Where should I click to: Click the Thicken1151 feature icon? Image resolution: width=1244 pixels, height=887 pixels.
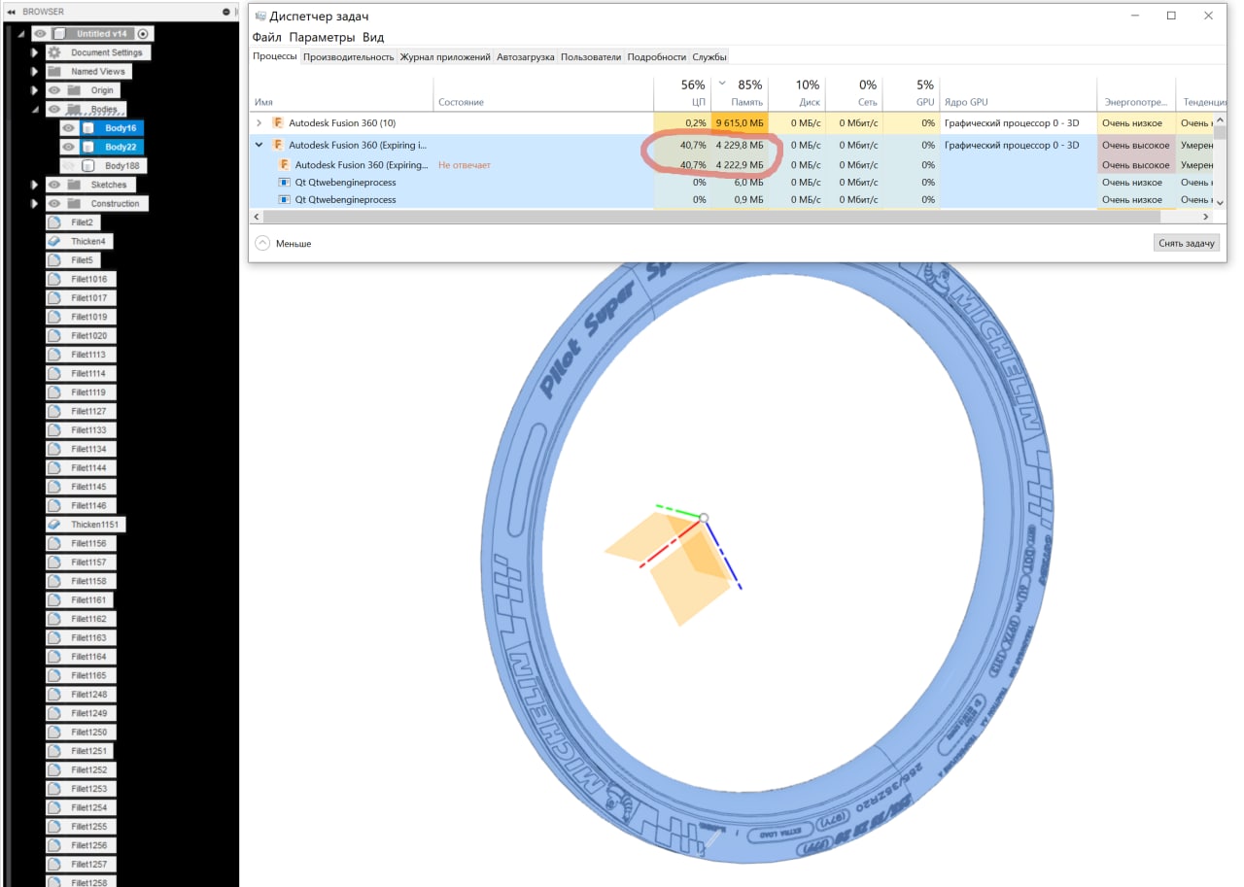(54, 525)
